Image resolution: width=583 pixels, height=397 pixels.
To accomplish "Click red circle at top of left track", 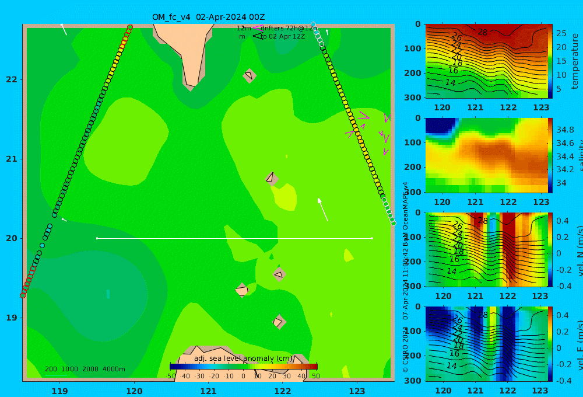I will [x=130, y=27].
